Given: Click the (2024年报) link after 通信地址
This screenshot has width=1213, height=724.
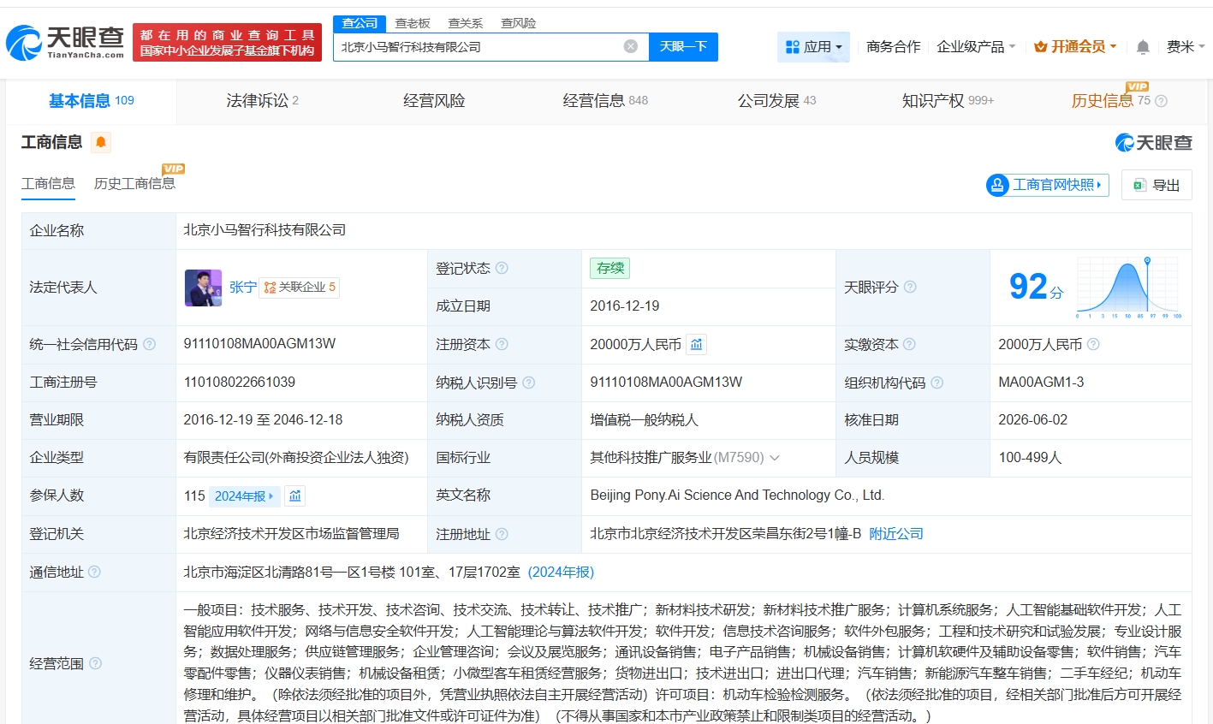Looking at the screenshot, I should coord(561,572).
